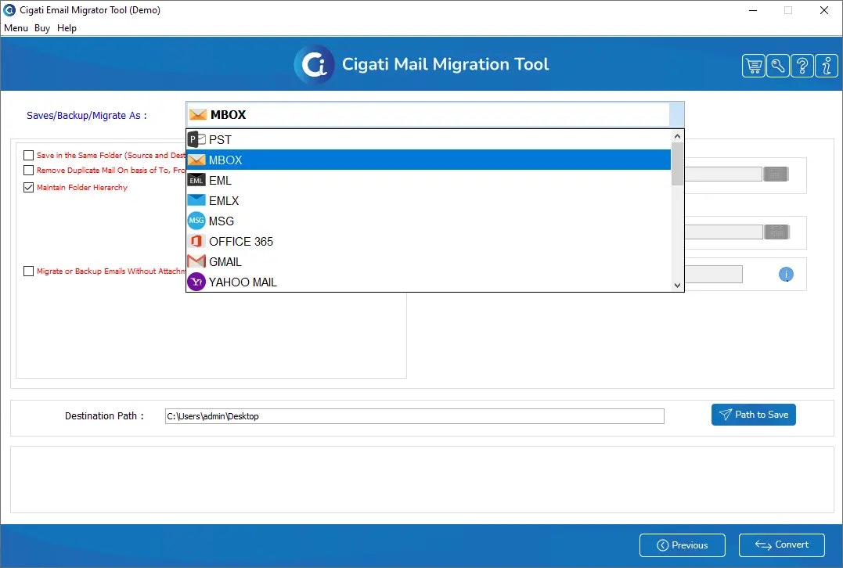Minimize the Cigati window
Viewport: 843px width, 568px height.
tap(753, 10)
